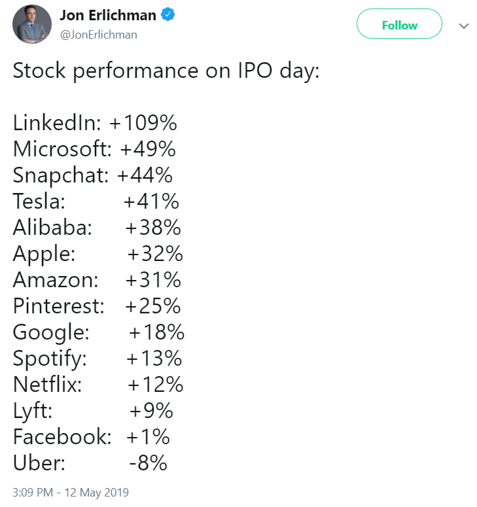Open the tweet options chevron menu

(x=464, y=26)
